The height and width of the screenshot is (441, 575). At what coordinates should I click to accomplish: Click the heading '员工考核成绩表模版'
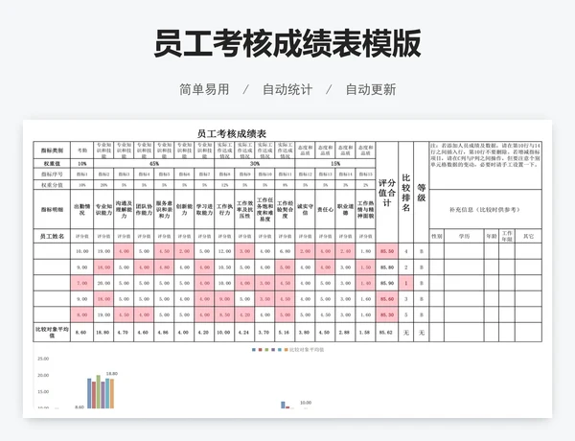coord(287,43)
